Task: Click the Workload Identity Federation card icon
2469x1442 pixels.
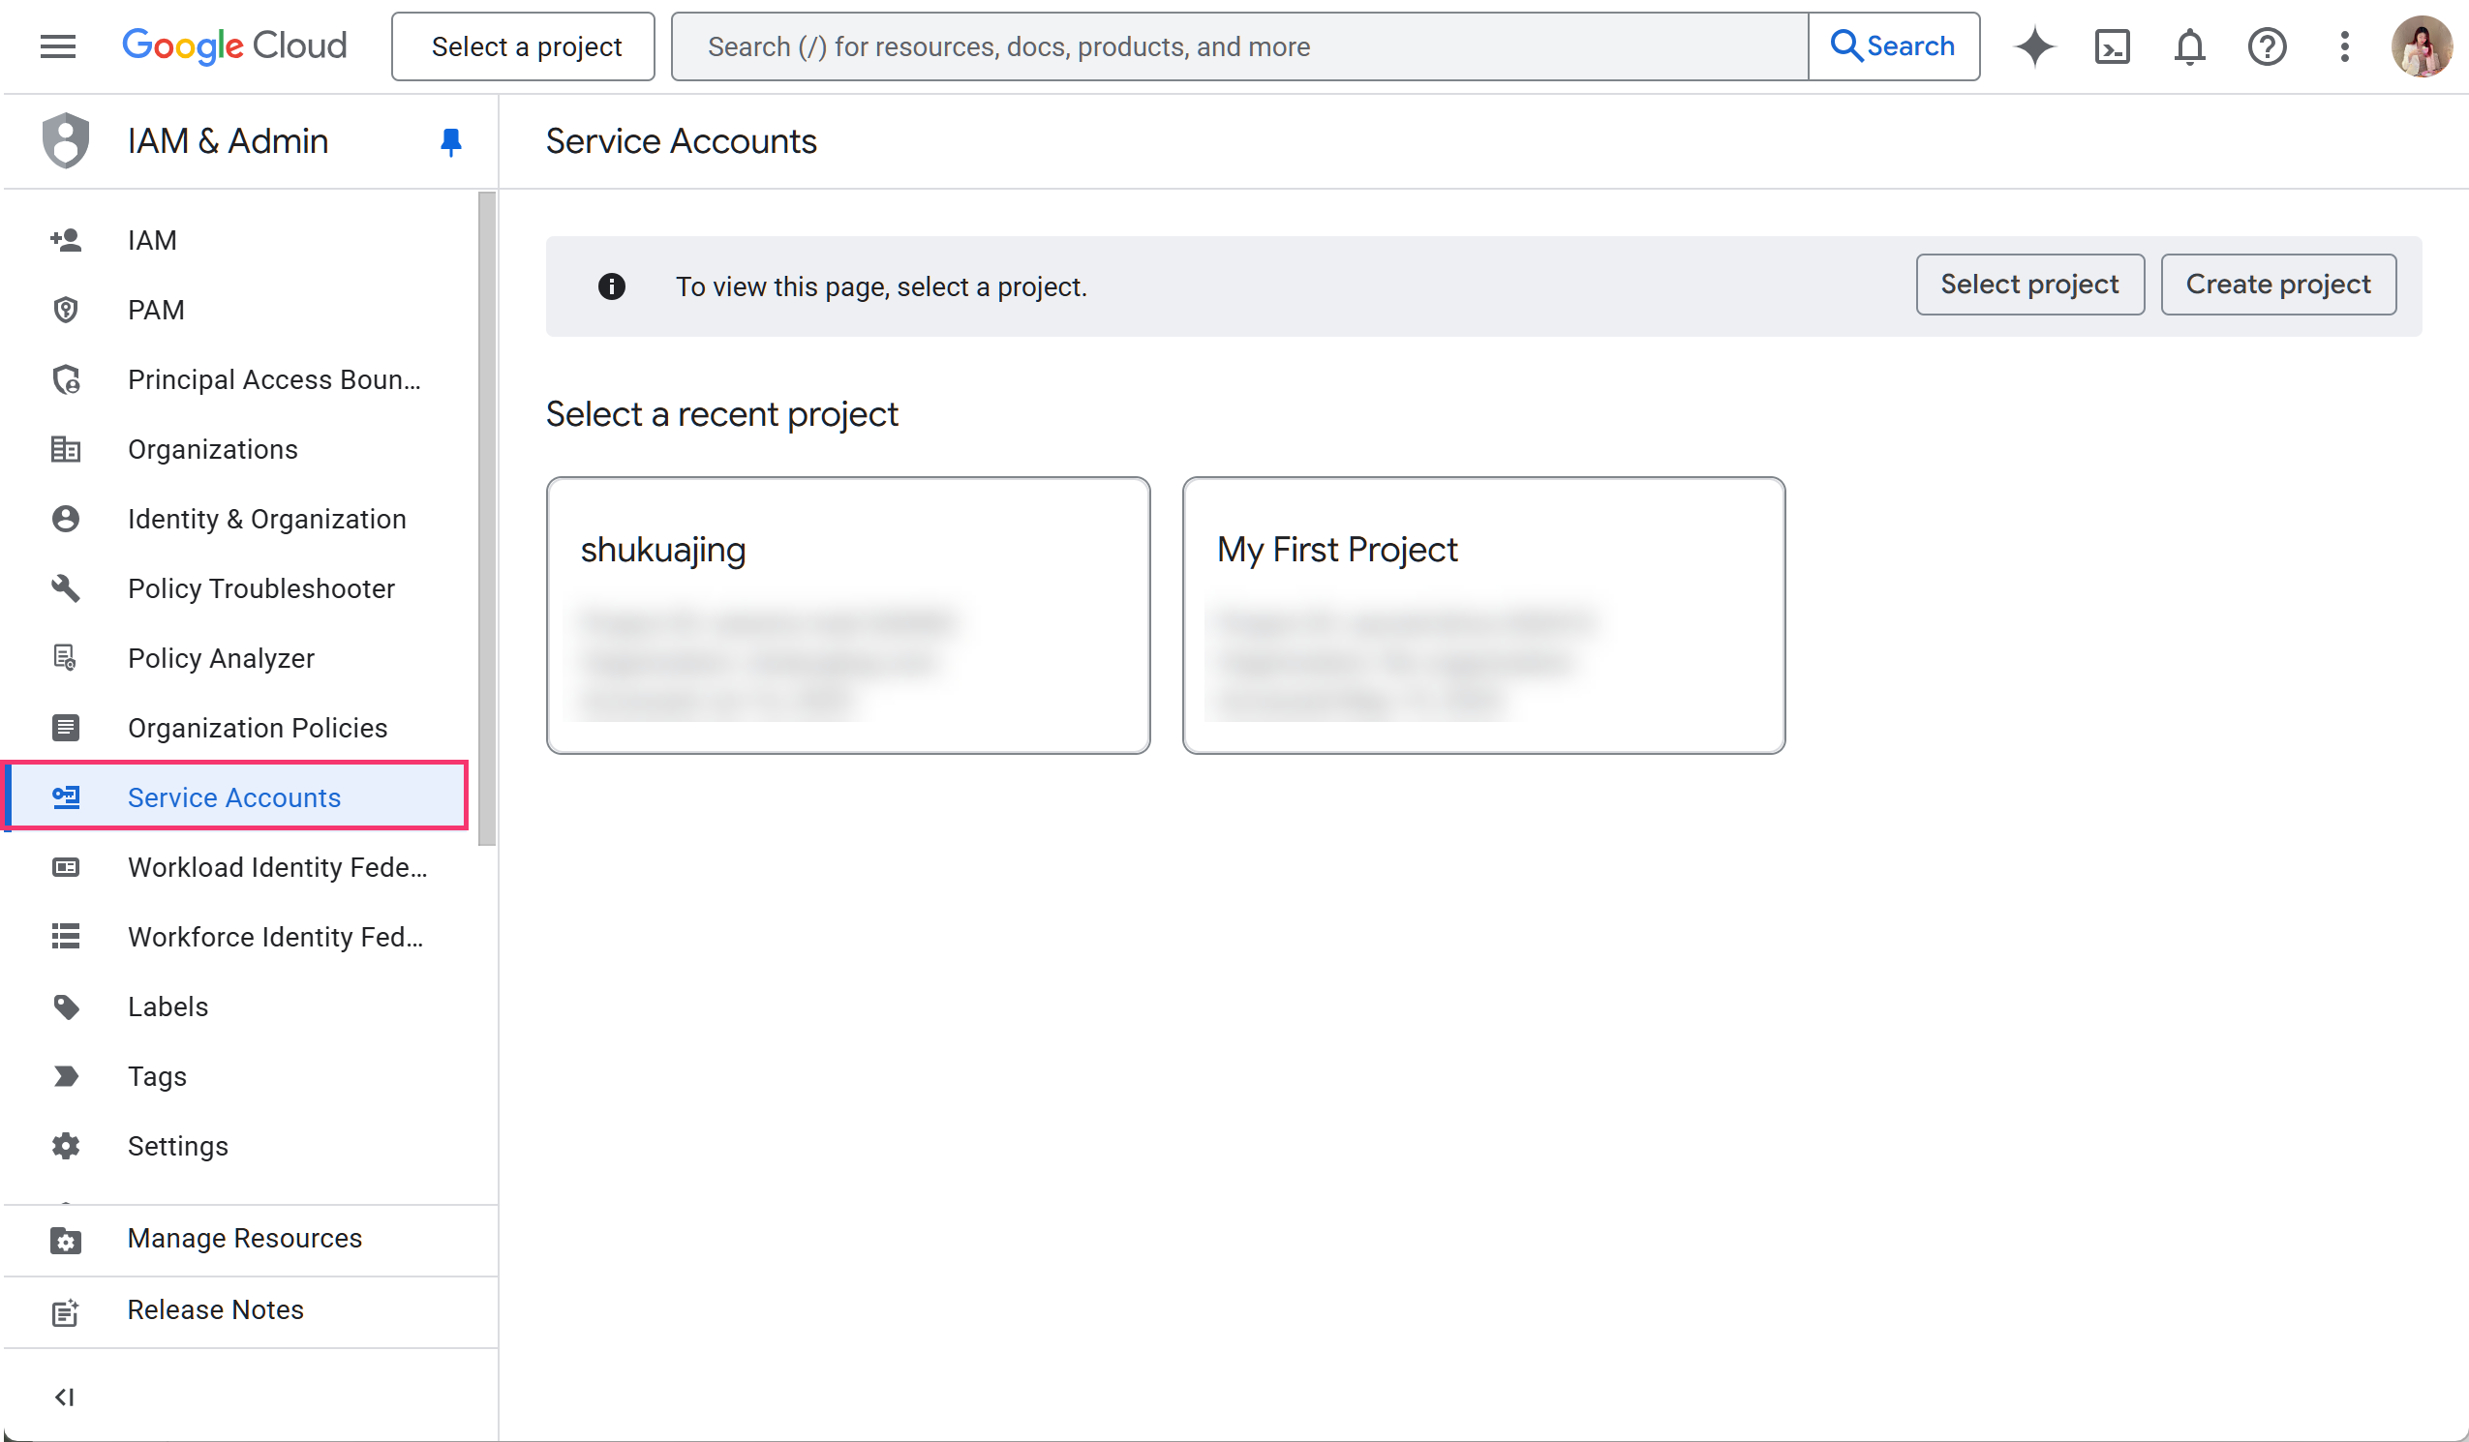Action: click(66, 866)
